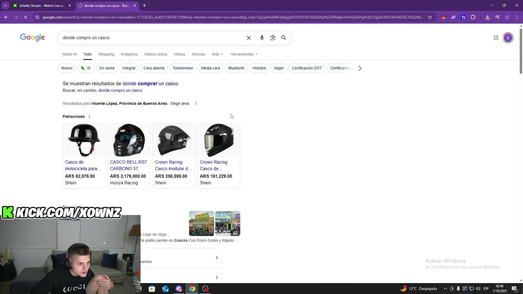Open Chrome downloads
Image resolution: width=523 pixels, height=294 pixels.
(x=487, y=17)
